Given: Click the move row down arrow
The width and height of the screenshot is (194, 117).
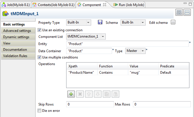Looking at the screenshot, I should pos(98,94).
